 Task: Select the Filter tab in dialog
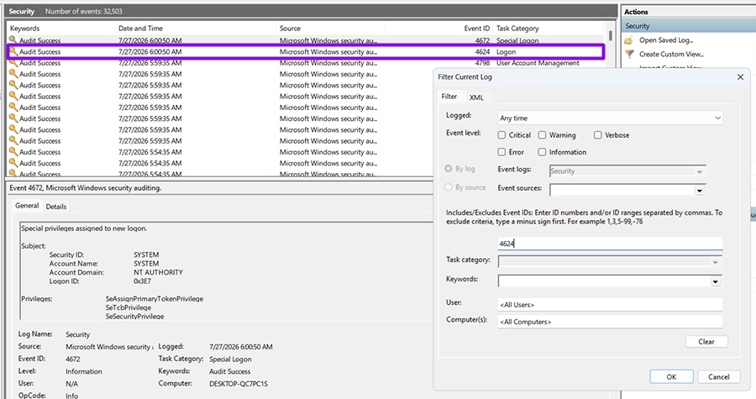pos(449,97)
